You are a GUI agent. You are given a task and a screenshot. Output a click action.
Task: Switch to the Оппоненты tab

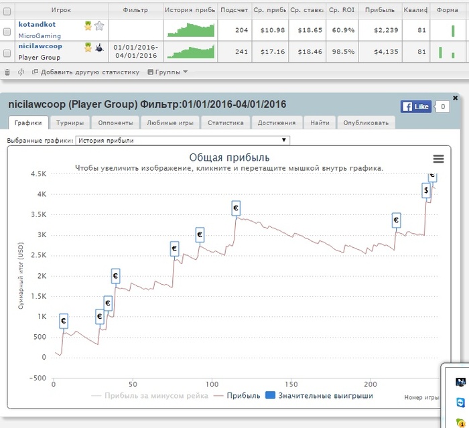tap(115, 123)
